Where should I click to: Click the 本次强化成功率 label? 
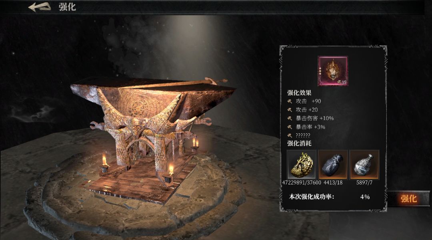coord(311,197)
